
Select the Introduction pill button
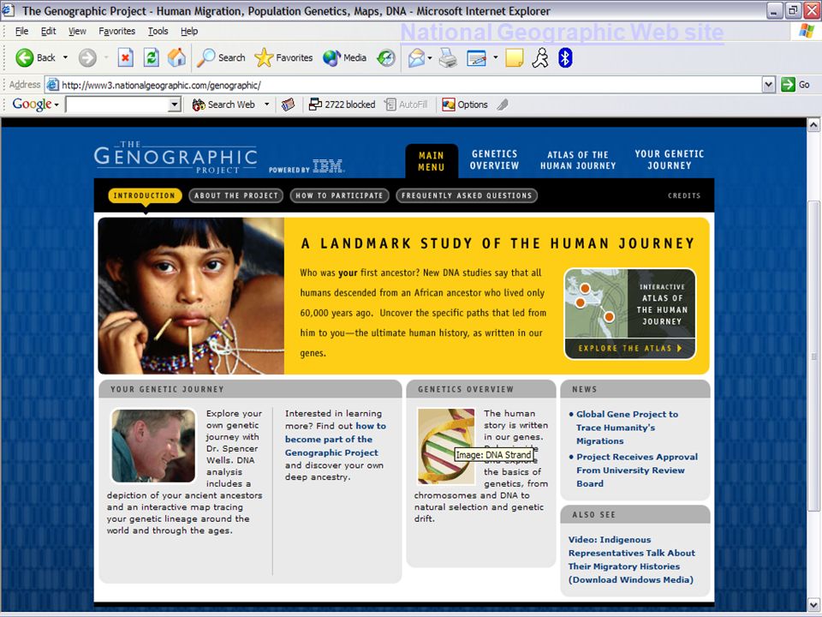145,195
